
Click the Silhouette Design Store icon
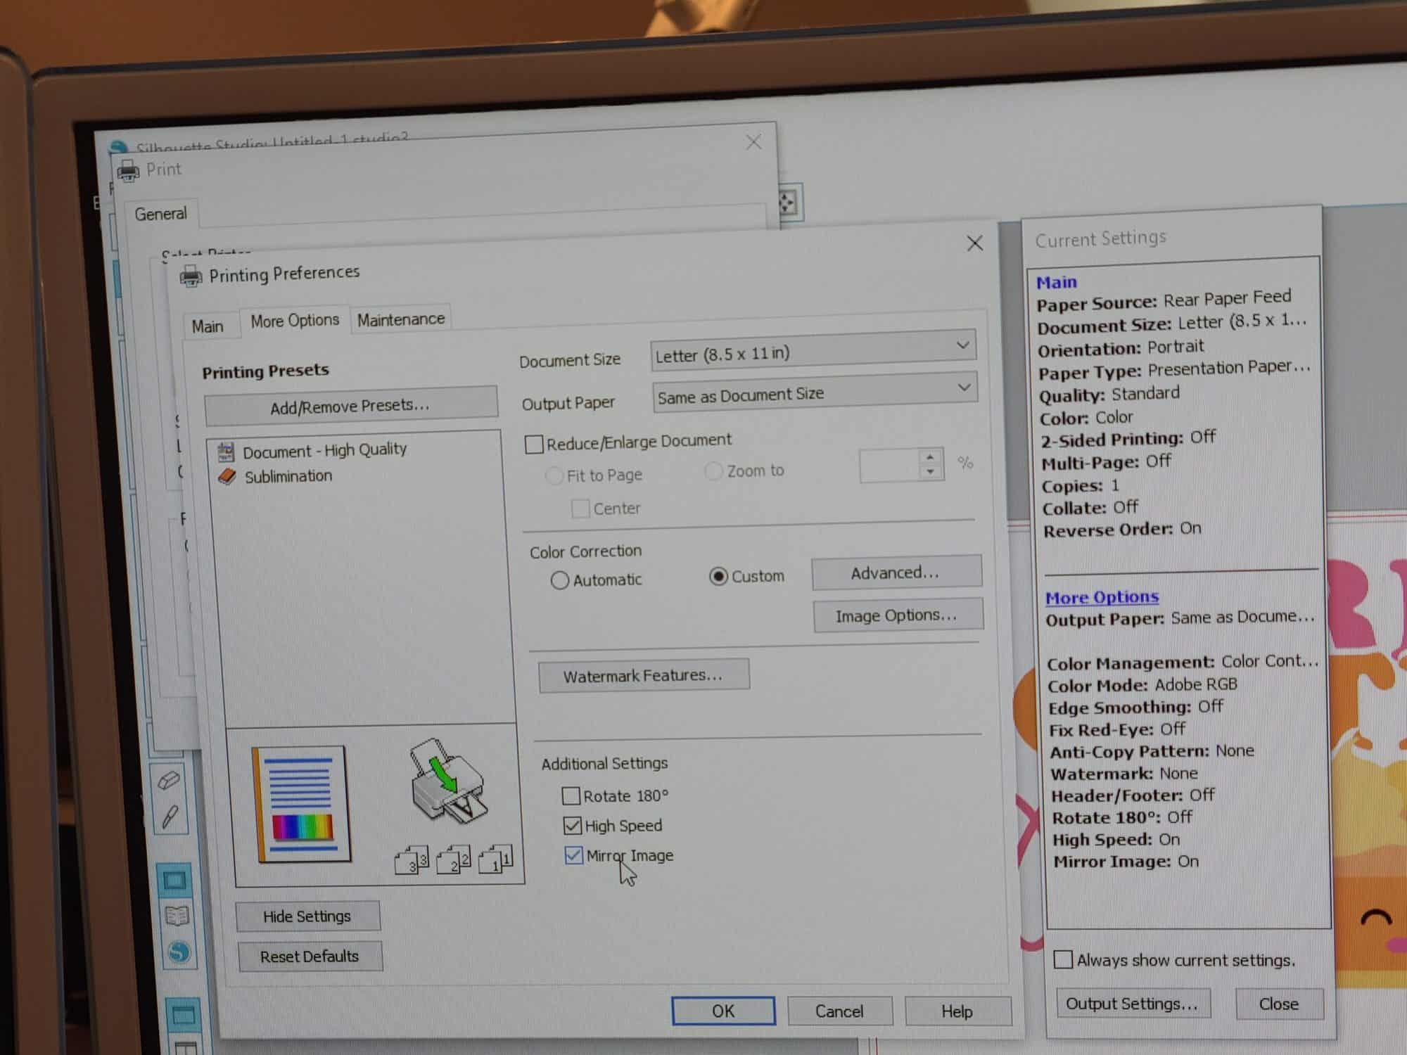(179, 952)
